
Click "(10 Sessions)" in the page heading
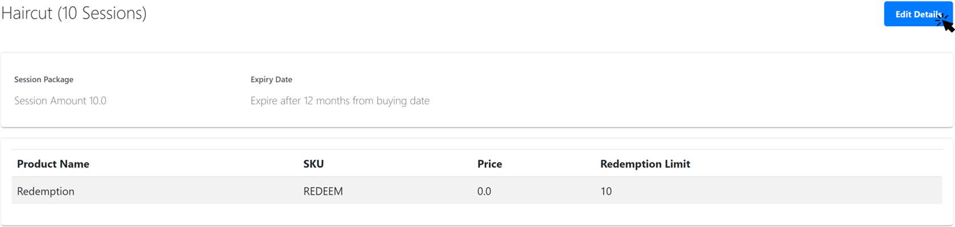(102, 13)
